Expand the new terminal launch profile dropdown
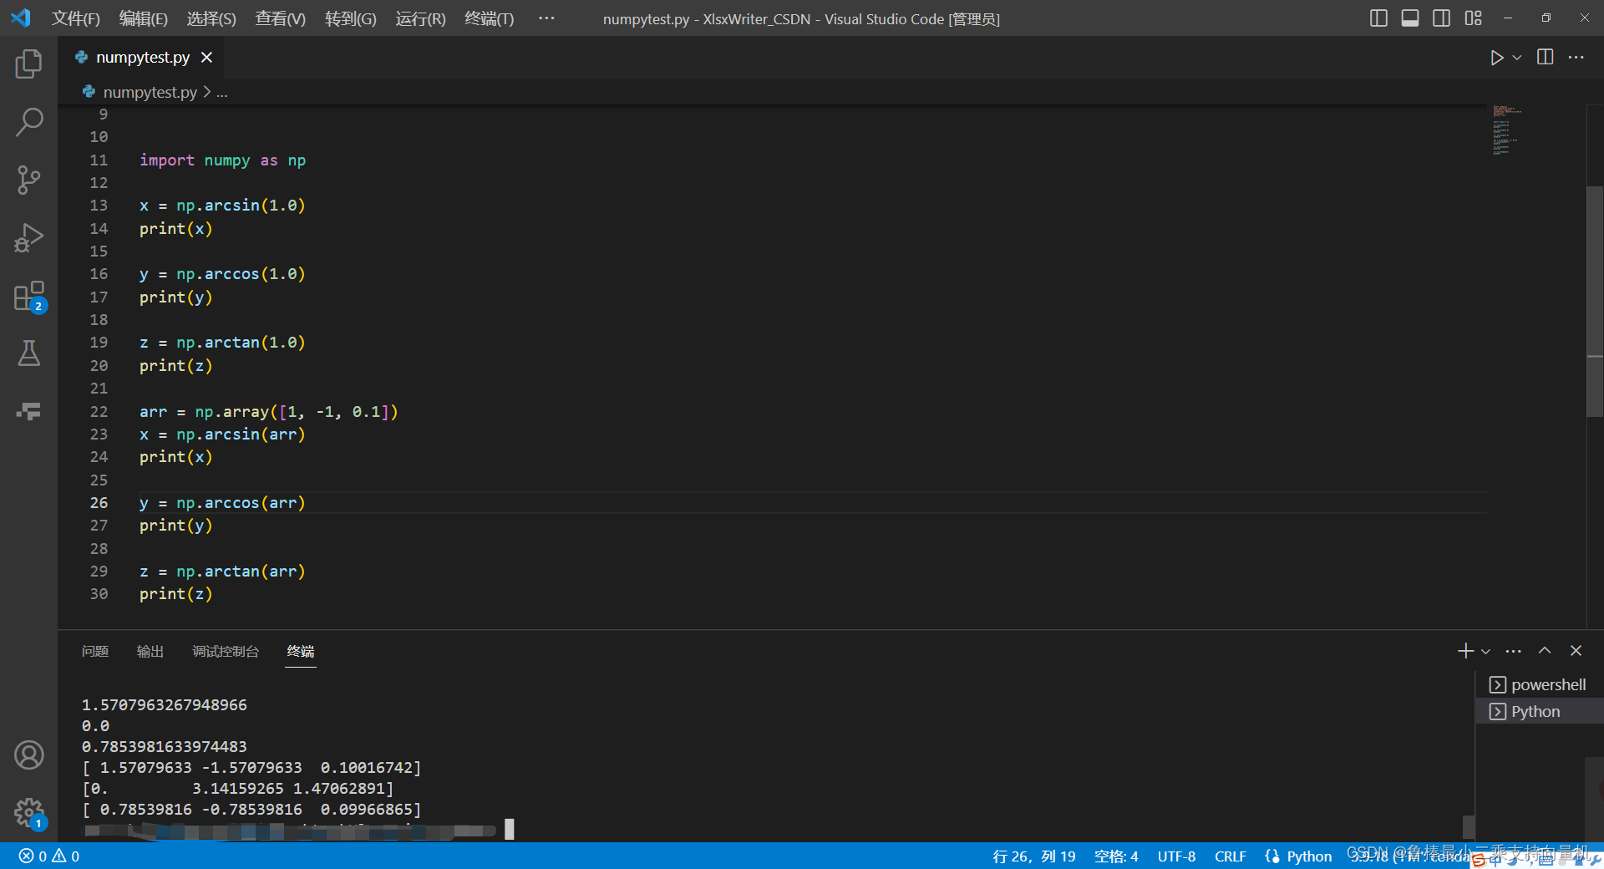The width and height of the screenshot is (1604, 869). click(x=1485, y=651)
